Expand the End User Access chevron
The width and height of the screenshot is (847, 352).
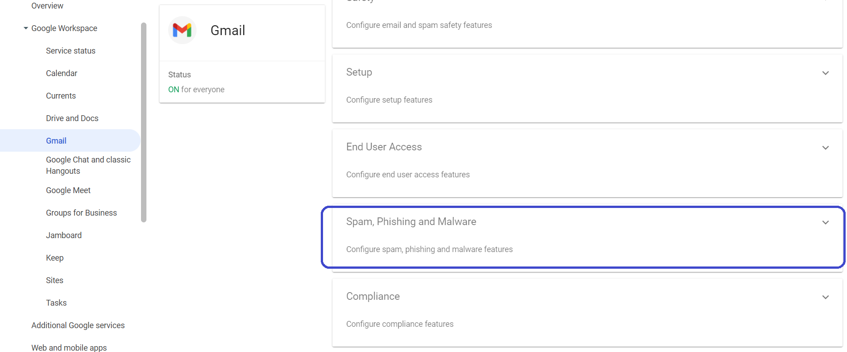(x=825, y=148)
